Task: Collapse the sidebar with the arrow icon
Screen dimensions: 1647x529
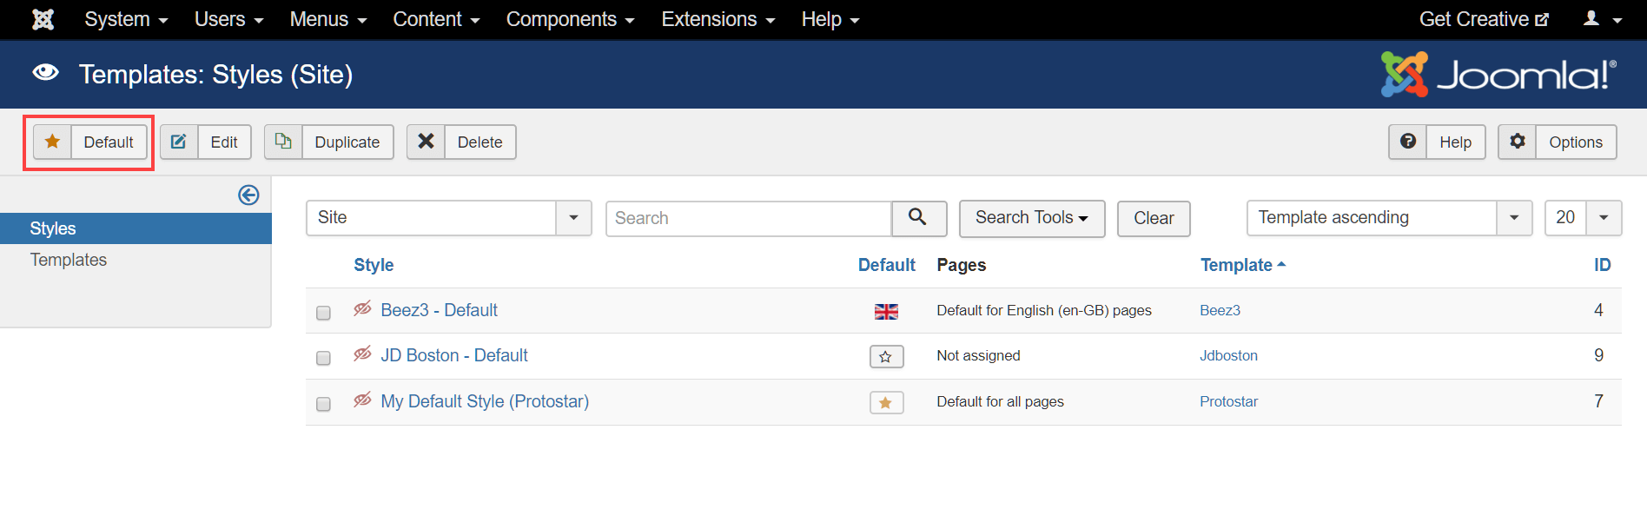Action: [248, 195]
